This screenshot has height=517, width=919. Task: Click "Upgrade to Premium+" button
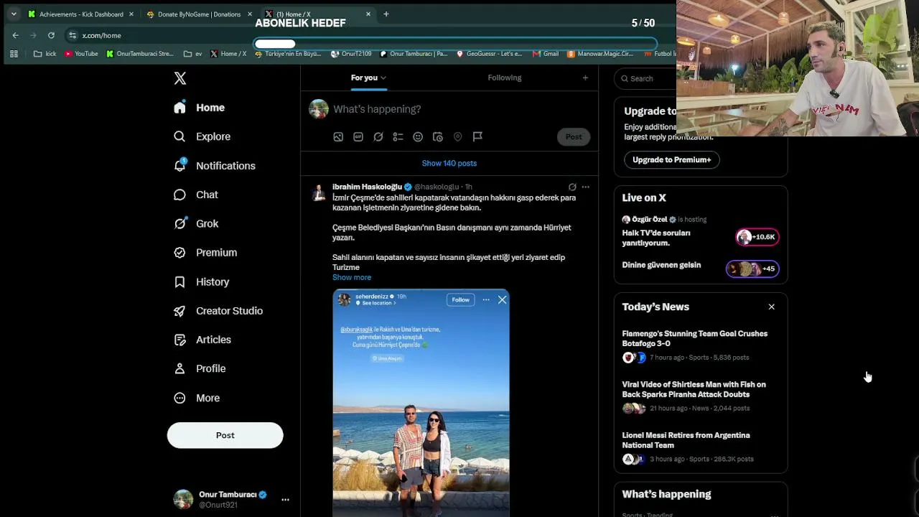click(x=672, y=159)
